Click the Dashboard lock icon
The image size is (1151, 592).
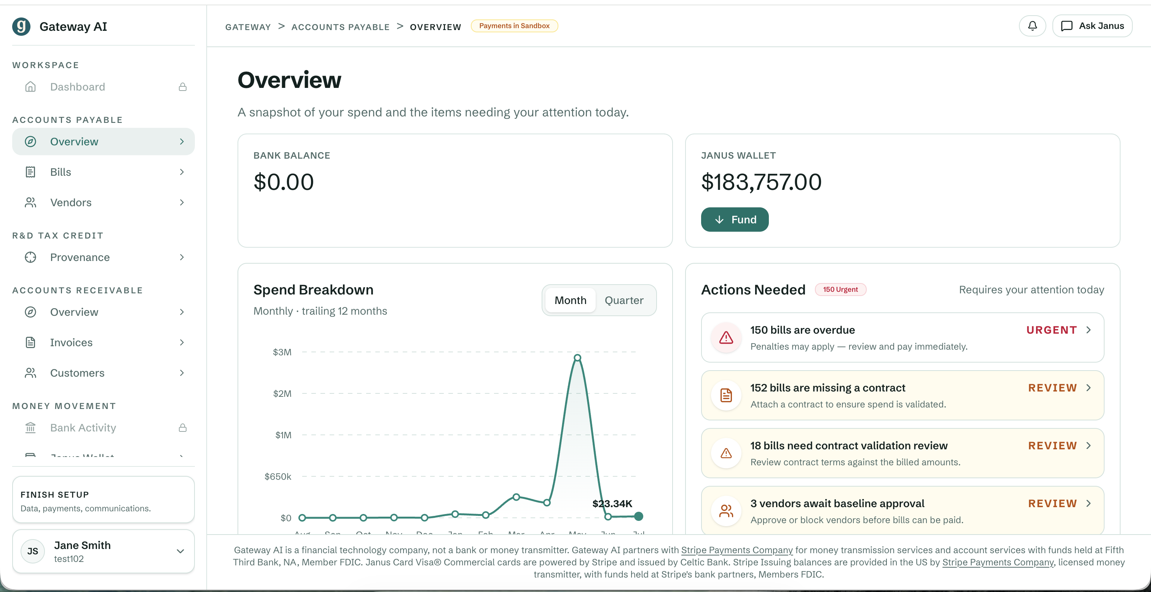[182, 87]
